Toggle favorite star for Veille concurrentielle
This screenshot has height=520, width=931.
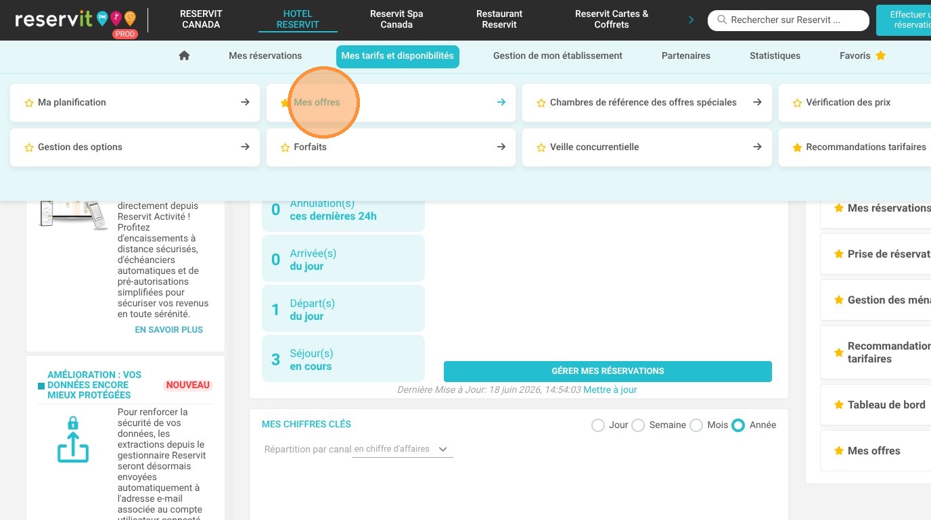[541, 147]
